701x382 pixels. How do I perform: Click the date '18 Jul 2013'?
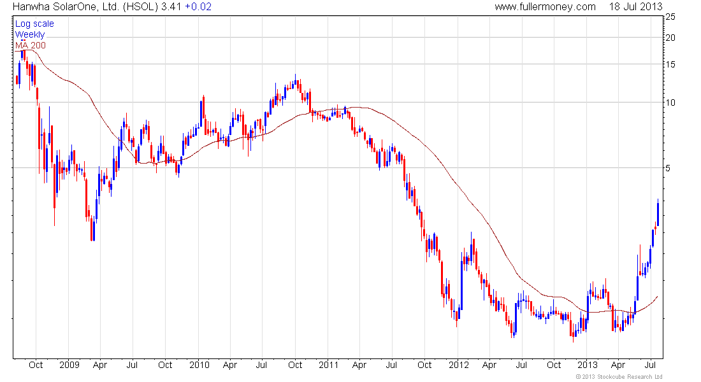tap(635, 7)
